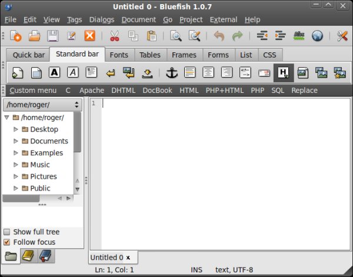Open the DocBook custom menu
Image resolution: width=353 pixels, height=277 pixels.
(x=157, y=91)
